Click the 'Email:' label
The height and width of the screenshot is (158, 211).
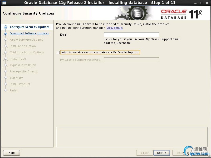pyautogui.click(x=64, y=35)
